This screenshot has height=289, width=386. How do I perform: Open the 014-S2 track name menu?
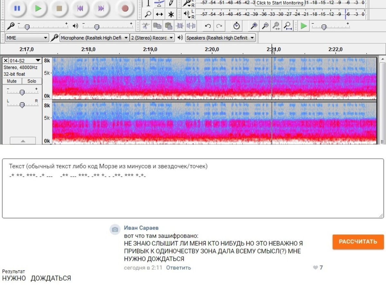pos(25,60)
